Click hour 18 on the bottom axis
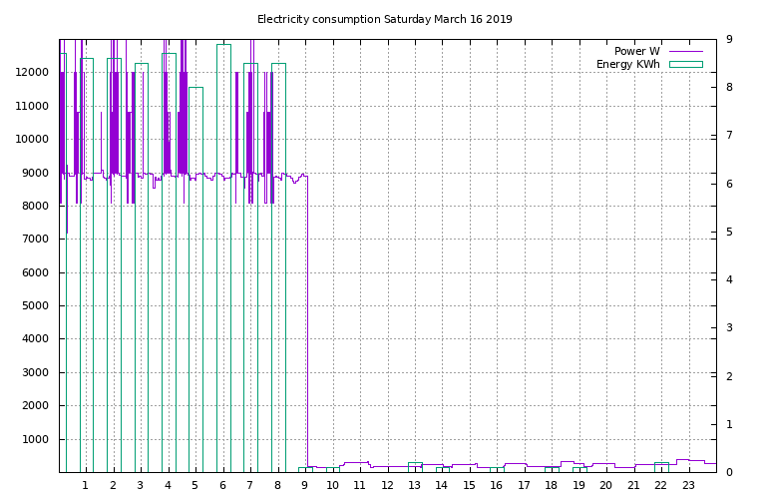This screenshot has height=499, width=766. (x=551, y=485)
